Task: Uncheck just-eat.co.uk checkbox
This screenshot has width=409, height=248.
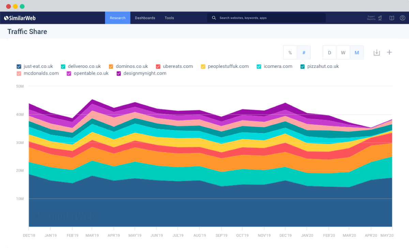Action: coord(19,67)
